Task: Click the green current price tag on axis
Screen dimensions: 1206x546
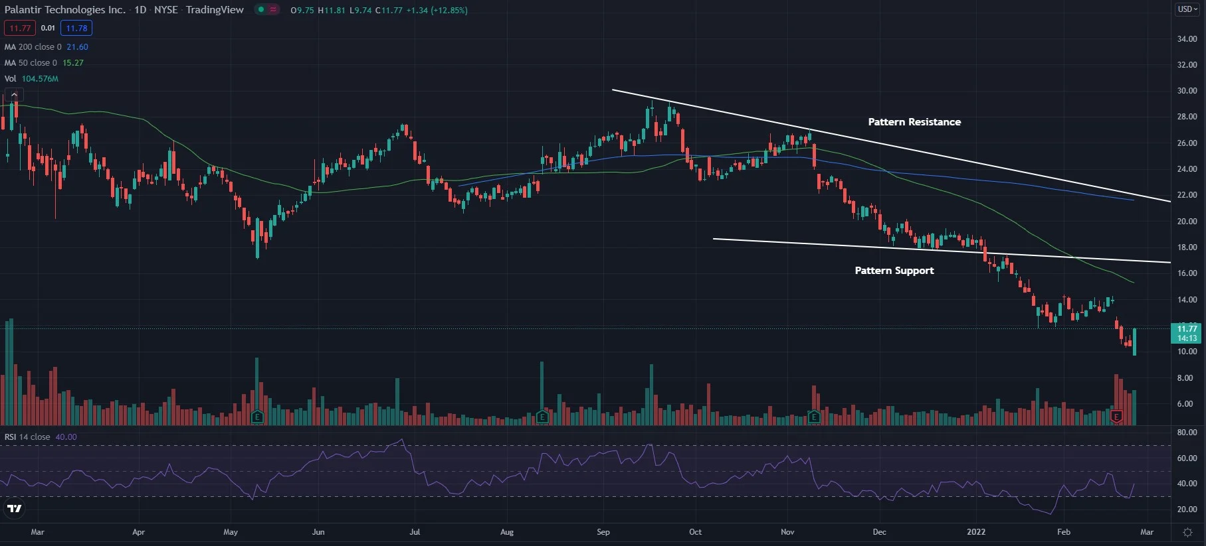Action: (1187, 333)
